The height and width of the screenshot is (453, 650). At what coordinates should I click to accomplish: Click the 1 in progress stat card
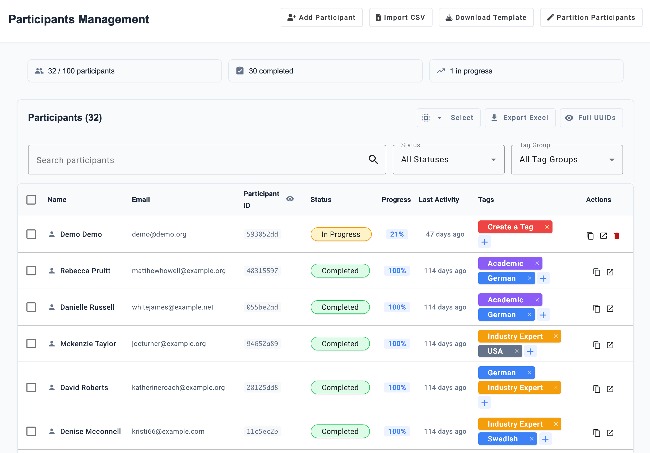tap(526, 71)
